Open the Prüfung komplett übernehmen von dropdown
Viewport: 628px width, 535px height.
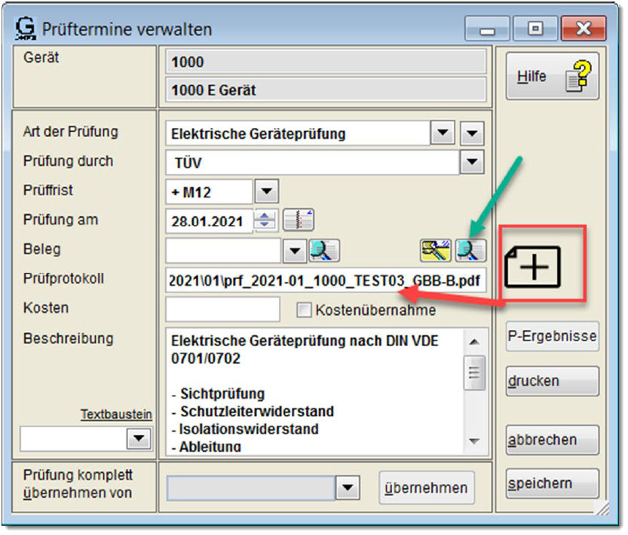346,488
